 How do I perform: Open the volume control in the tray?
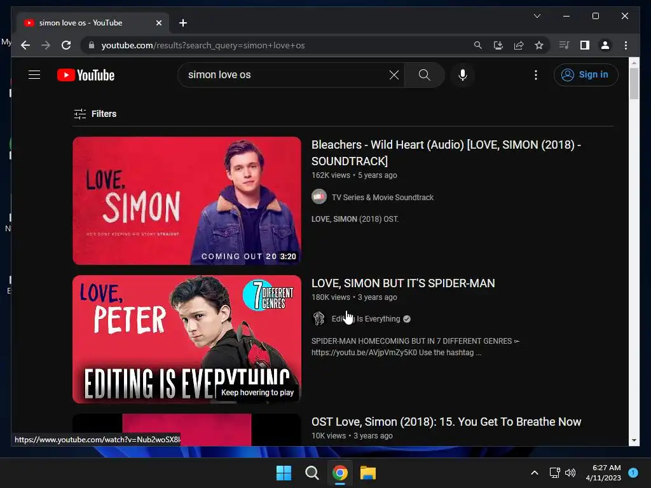tap(570, 473)
